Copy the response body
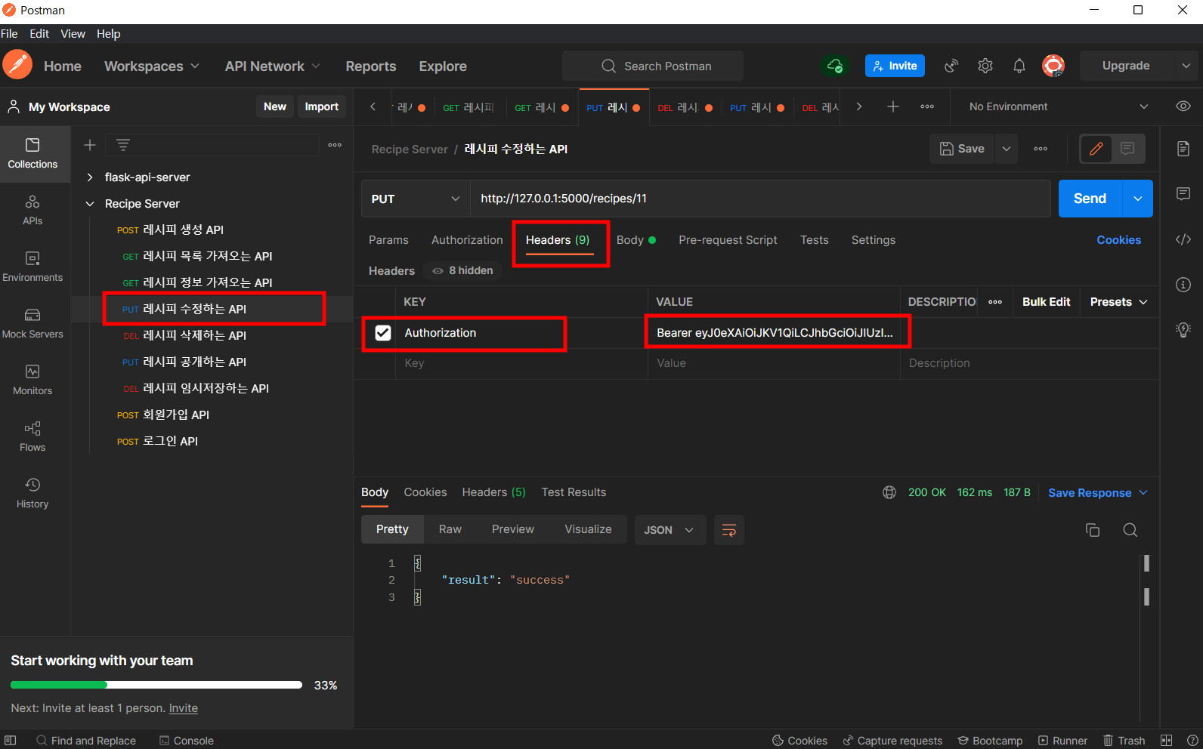The height and width of the screenshot is (749, 1203). 1093,530
